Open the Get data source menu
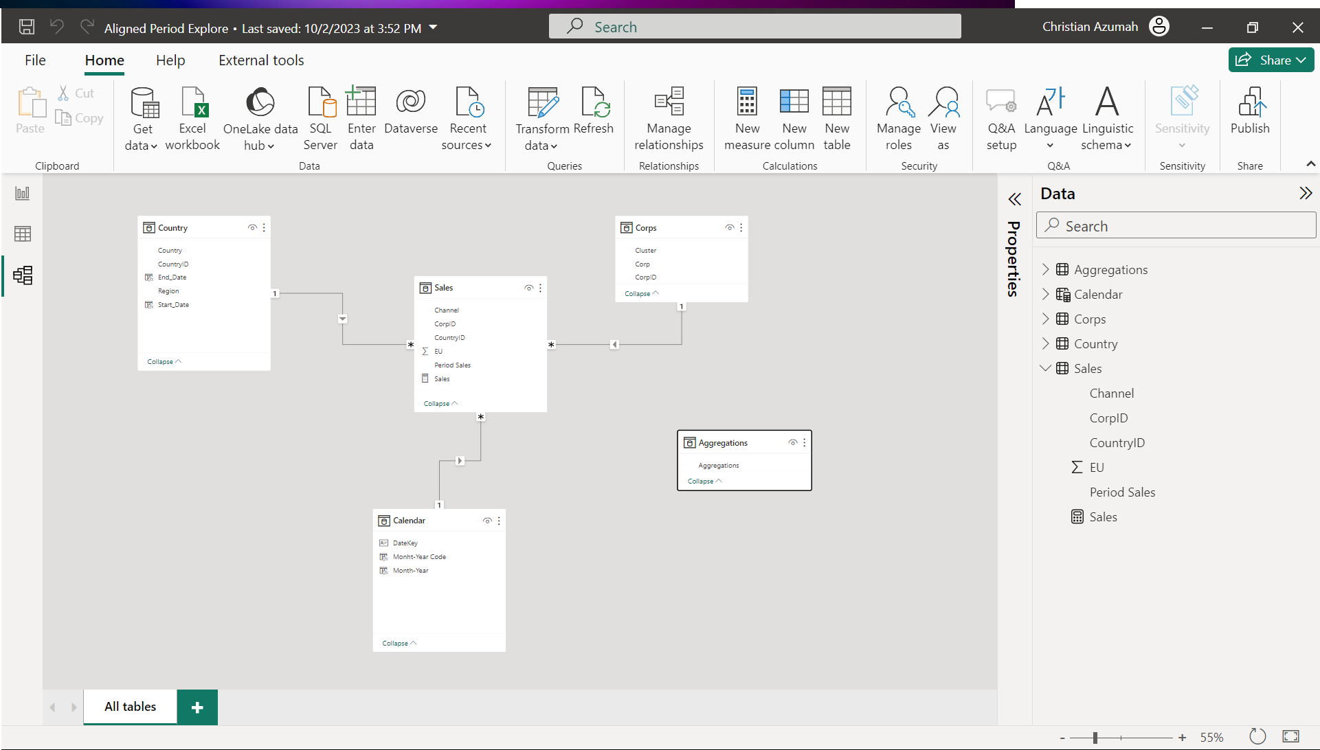The height and width of the screenshot is (750, 1320). [x=142, y=119]
